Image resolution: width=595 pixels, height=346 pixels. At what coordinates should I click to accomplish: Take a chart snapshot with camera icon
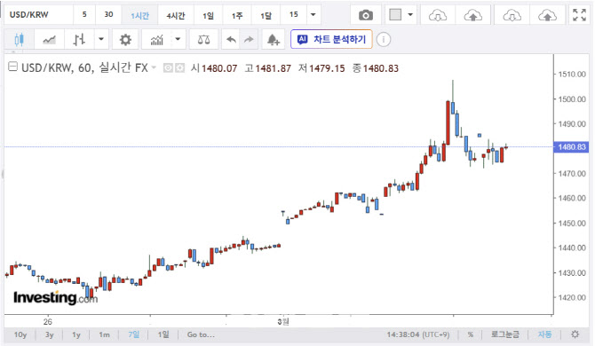pyautogui.click(x=366, y=15)
